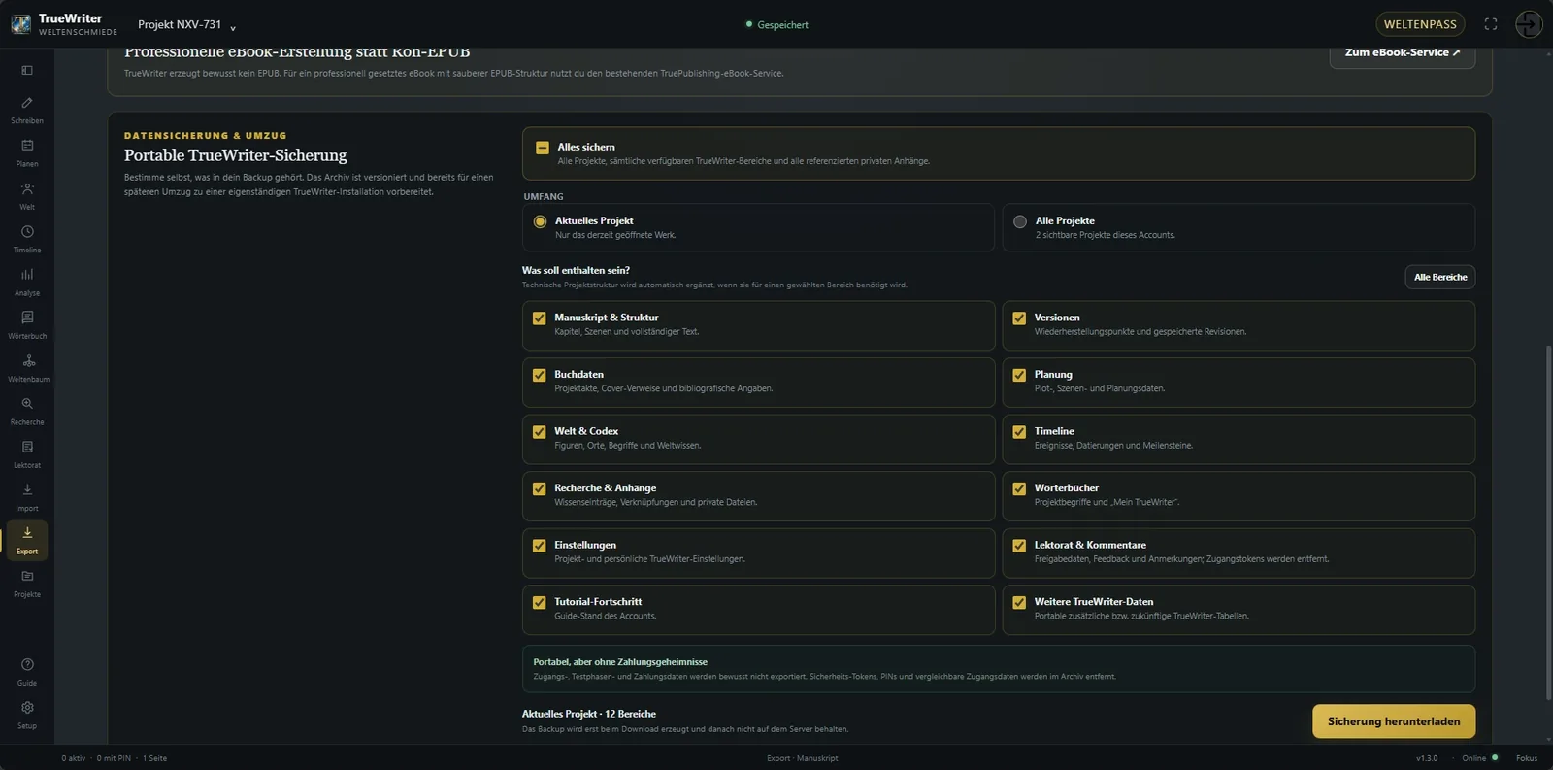Image resolution: width=1553 pixels, height=770 pixels.
Task: Uncheck Manuskript & Struktur checkbox
Action: point(539,318)
